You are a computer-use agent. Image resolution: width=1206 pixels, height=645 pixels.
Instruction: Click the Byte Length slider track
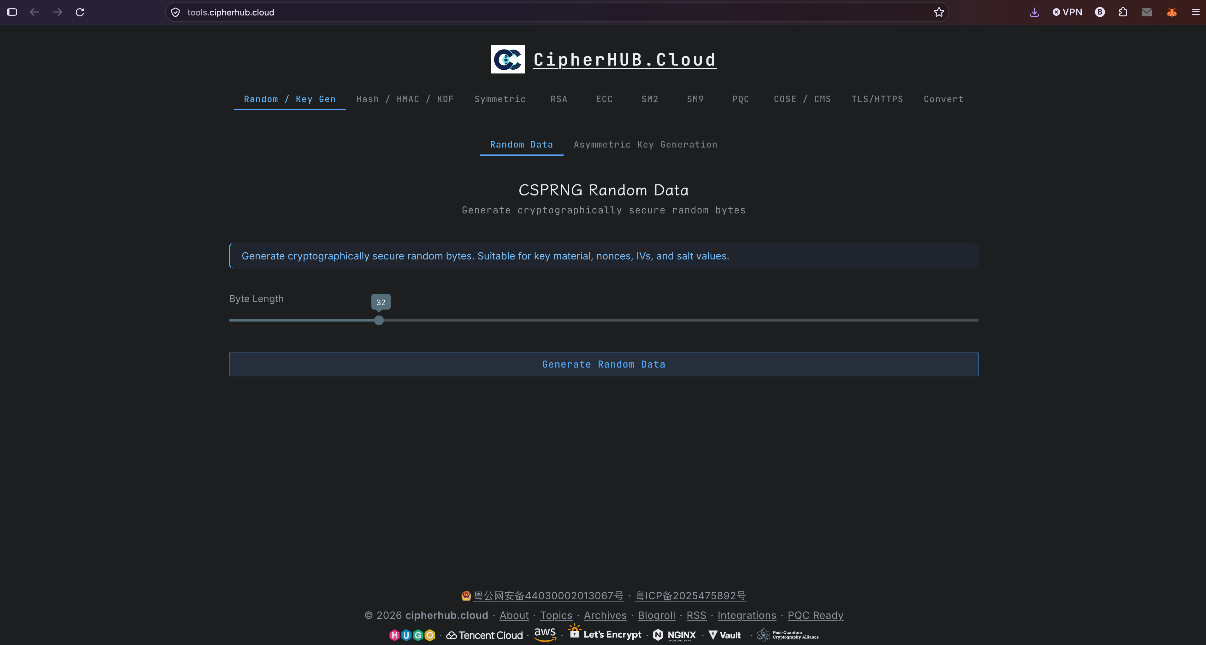[x=603, y=320]
